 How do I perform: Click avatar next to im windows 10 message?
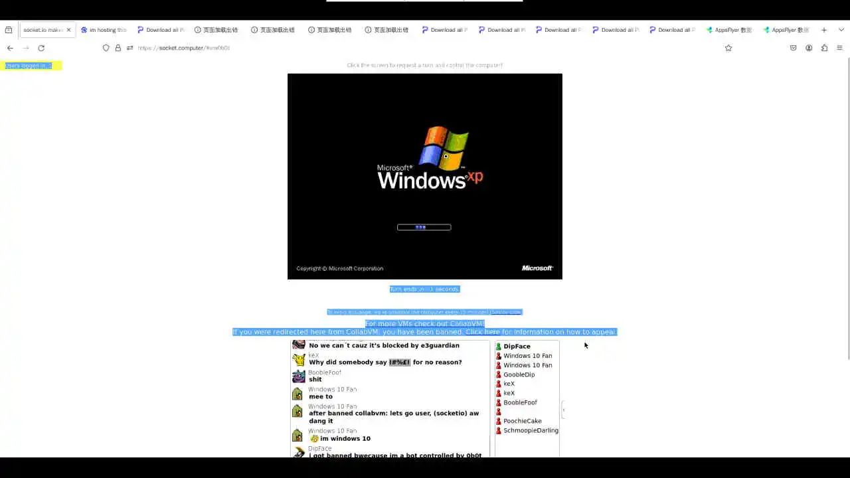(297, 436)
